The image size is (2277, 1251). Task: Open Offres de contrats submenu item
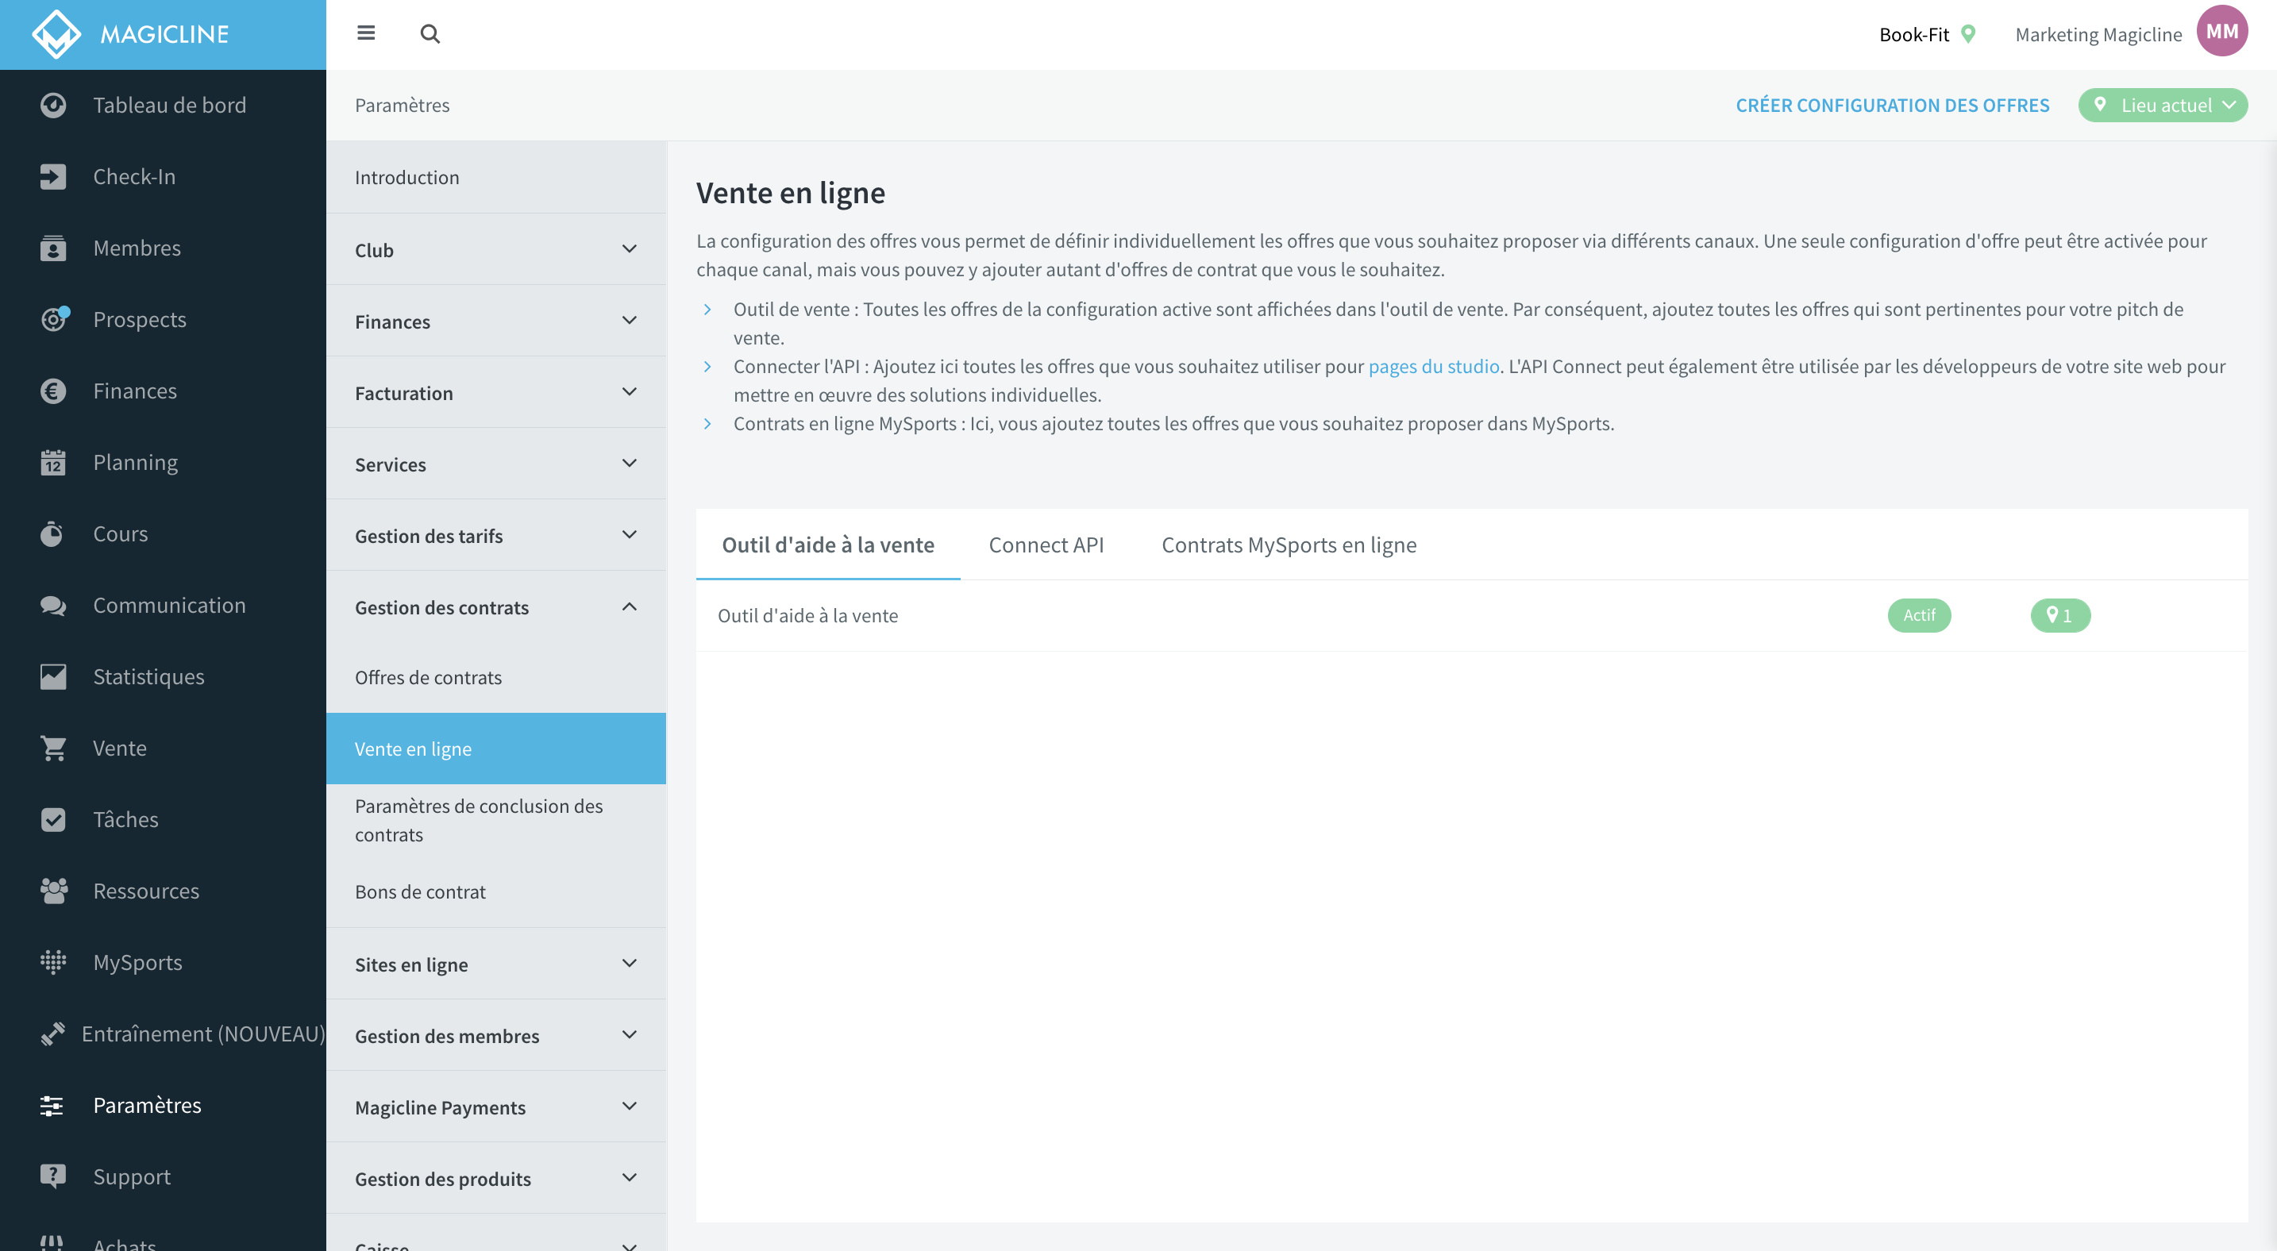[x=496, y=678]
